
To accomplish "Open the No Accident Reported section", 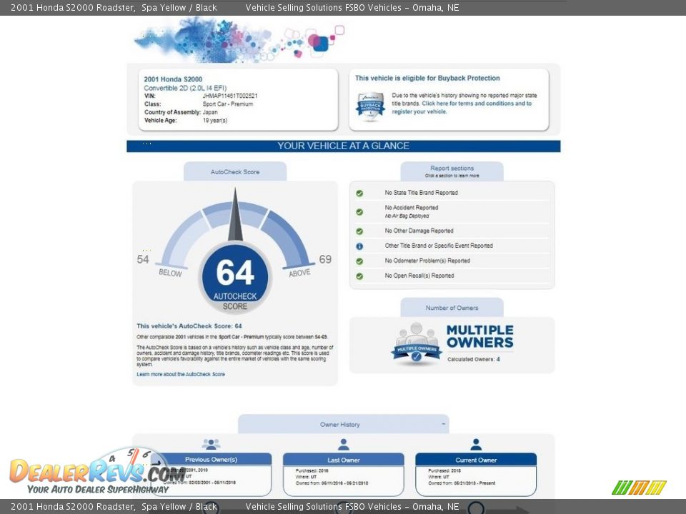I will pos(412,208).
